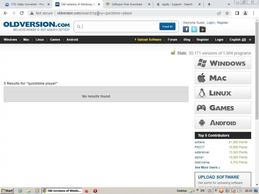Open Opera from the taskbar

tap(95, 191)
